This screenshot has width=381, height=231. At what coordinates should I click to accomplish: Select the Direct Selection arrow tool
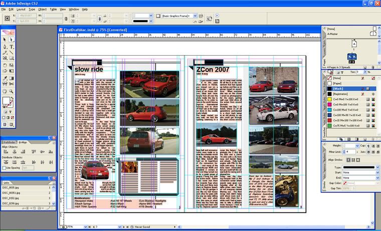point(12,40)
